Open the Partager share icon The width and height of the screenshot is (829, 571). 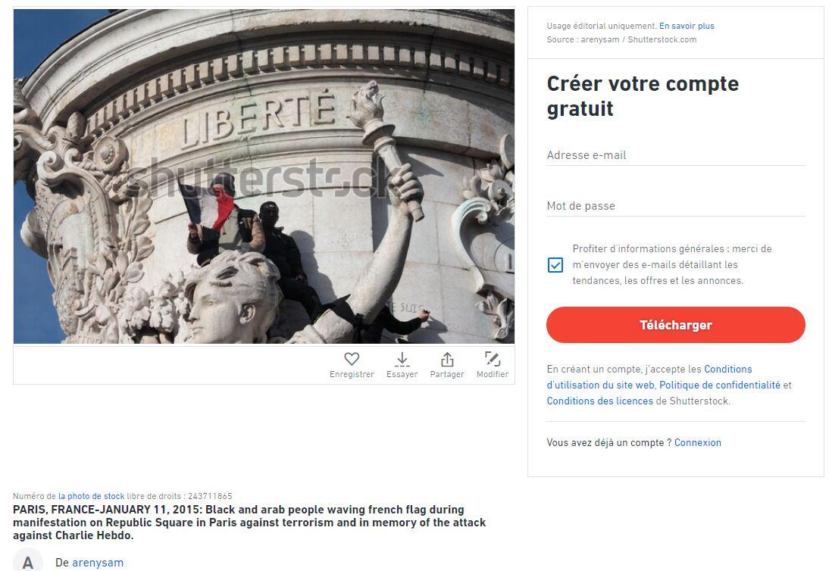point(447,359)
